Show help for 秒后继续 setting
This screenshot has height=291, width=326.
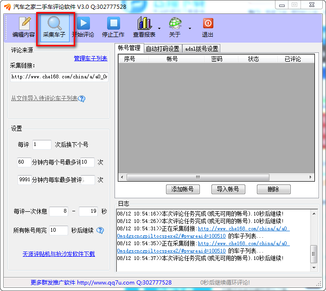click(x=100, y=230)
